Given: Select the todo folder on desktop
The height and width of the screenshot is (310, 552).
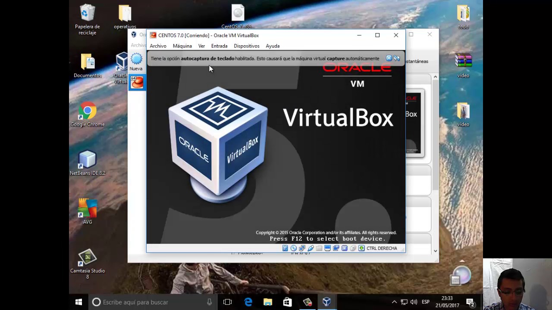Looking at the screenshot, I should [x=463, y=17].
